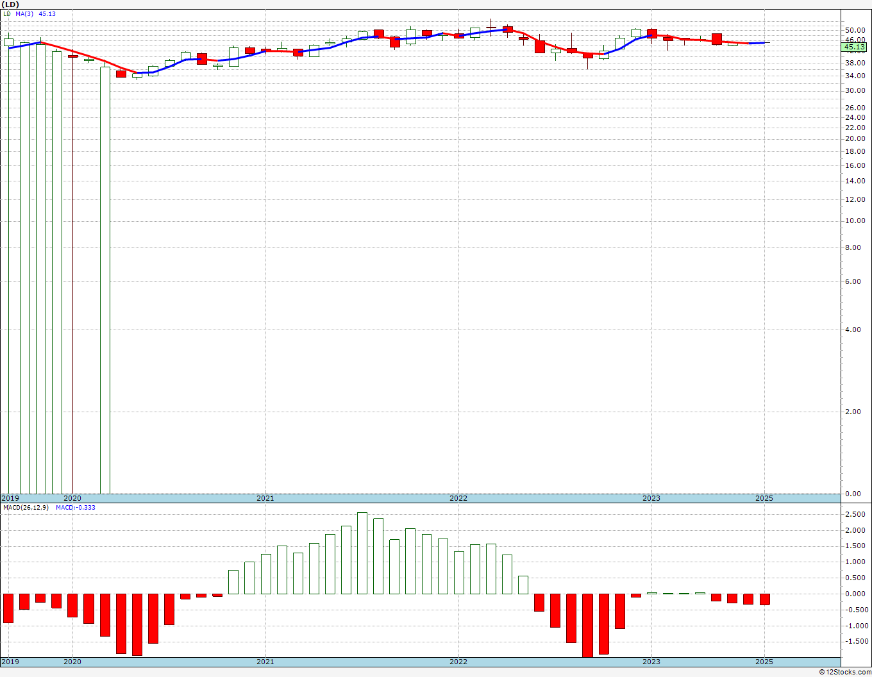This screenshot has height=677, width=872.
Task: Click the 50.00 price axis label
Action: click(855, 30)
